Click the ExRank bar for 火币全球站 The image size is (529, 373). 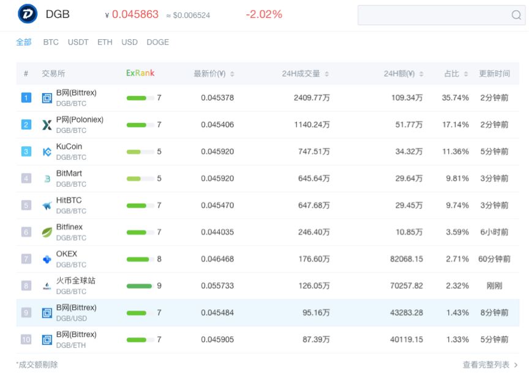click(x=139, y=286)
